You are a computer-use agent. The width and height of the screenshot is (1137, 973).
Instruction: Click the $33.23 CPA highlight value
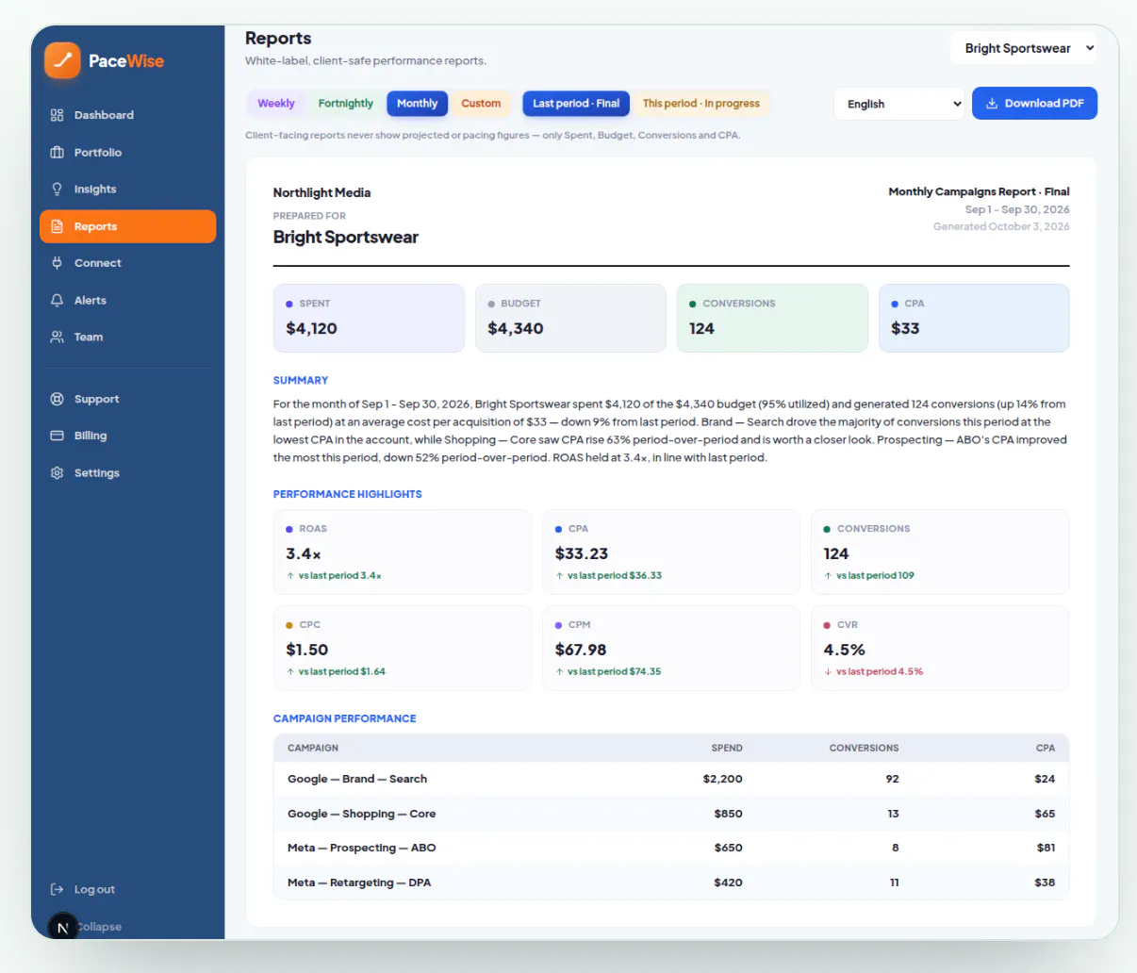[582, 553]
